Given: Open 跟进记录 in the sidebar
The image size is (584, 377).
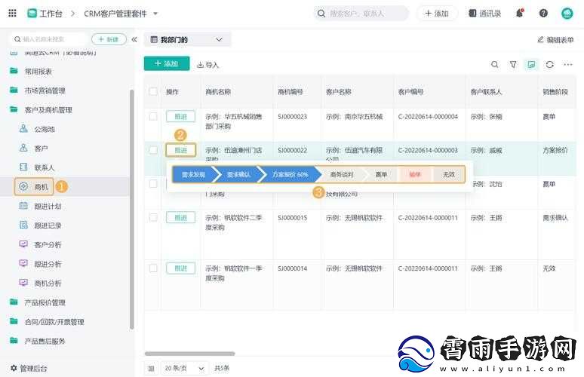Looking at the screenshot, I should tap(48, 225).
